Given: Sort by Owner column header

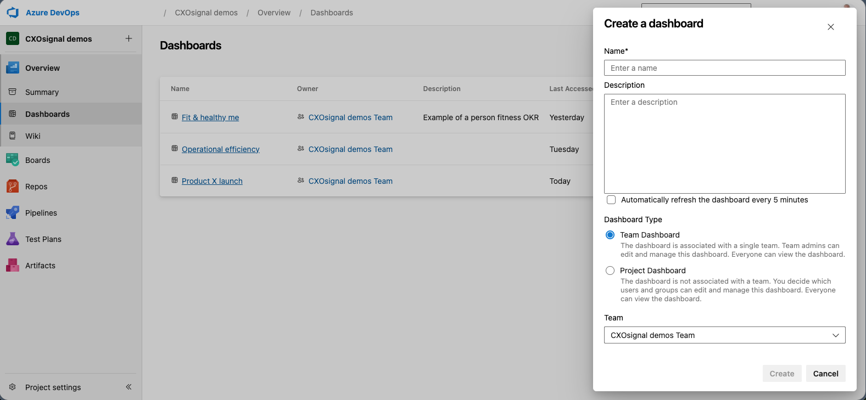Looking at the screenshot, I should click(308, 89).
